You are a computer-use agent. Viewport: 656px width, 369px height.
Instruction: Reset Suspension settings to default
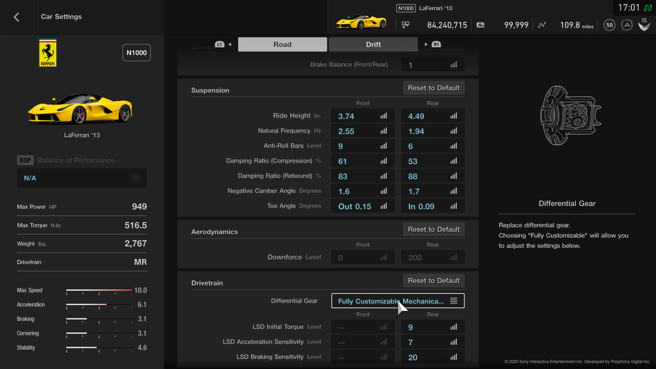[434, 88]
